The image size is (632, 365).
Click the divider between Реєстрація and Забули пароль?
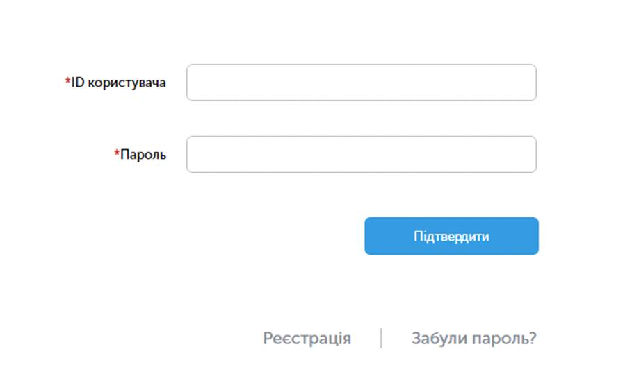(381, 338)
